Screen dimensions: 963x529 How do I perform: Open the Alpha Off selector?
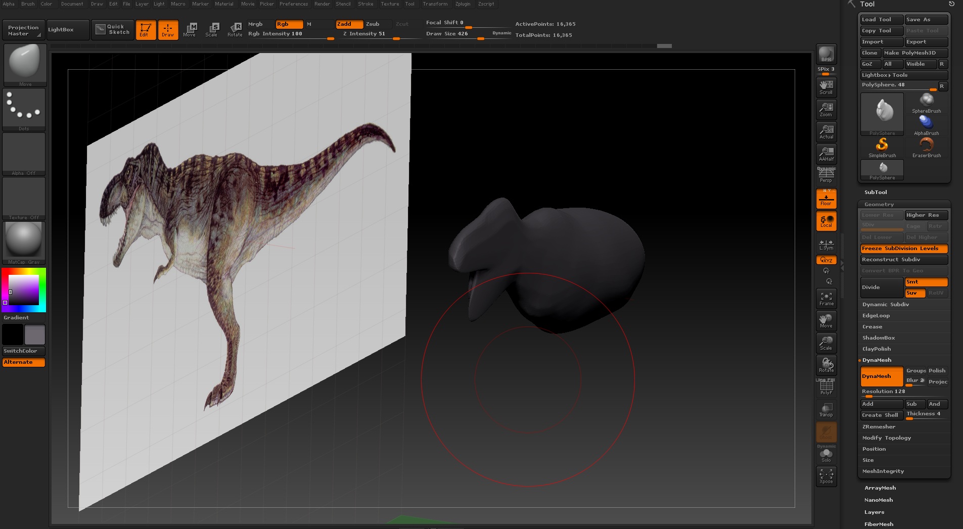(x=24, y=154)
